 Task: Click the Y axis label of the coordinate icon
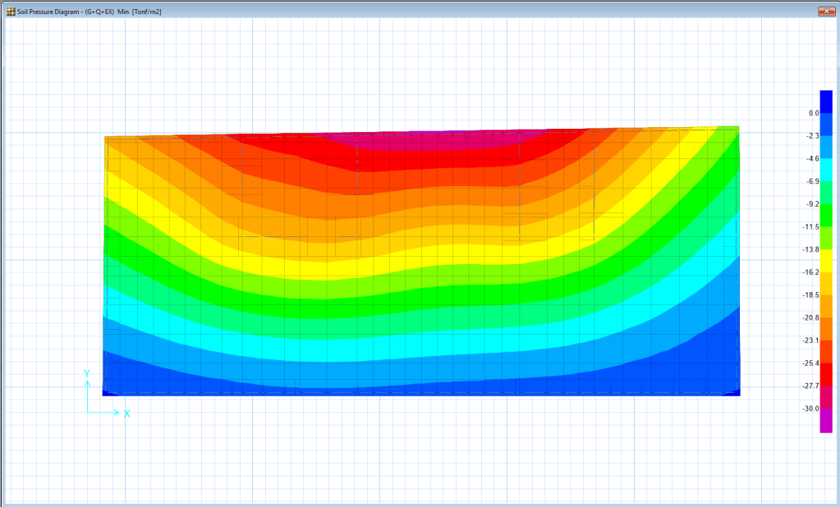pyautogui.click(x=86, y=373)
